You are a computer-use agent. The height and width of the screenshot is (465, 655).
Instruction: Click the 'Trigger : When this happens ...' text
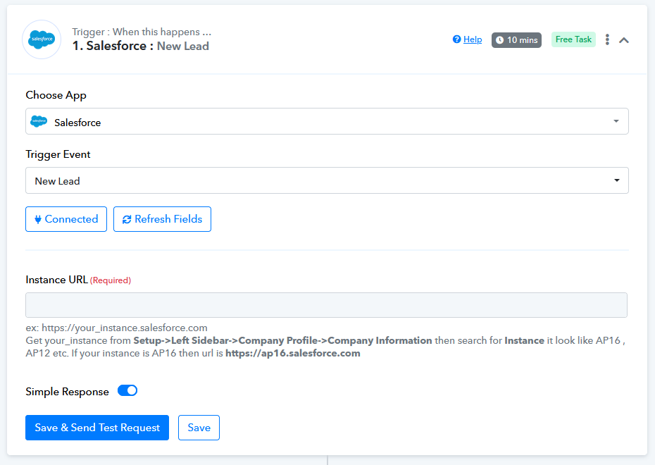point(142,32)
